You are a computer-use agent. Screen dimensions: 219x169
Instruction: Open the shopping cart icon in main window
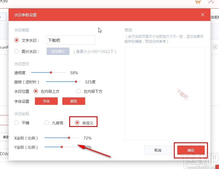point(198,2)
